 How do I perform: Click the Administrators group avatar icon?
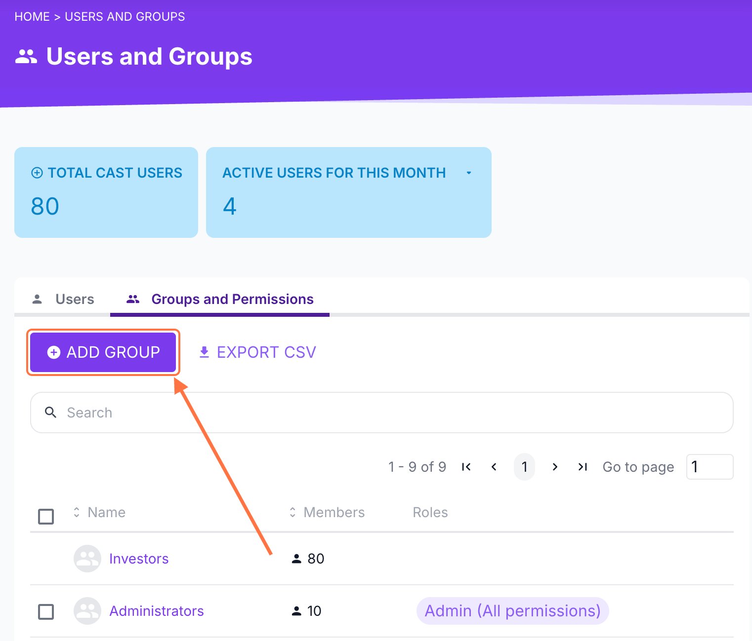[87, 611]
